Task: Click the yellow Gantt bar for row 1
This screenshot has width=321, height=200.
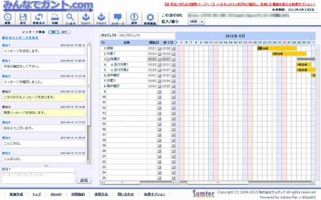Action: coord(277,49)
